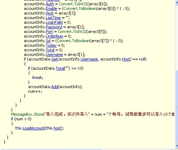
Task: Follow Total link on 'Total = 0' line
Action: pos(50,50)
